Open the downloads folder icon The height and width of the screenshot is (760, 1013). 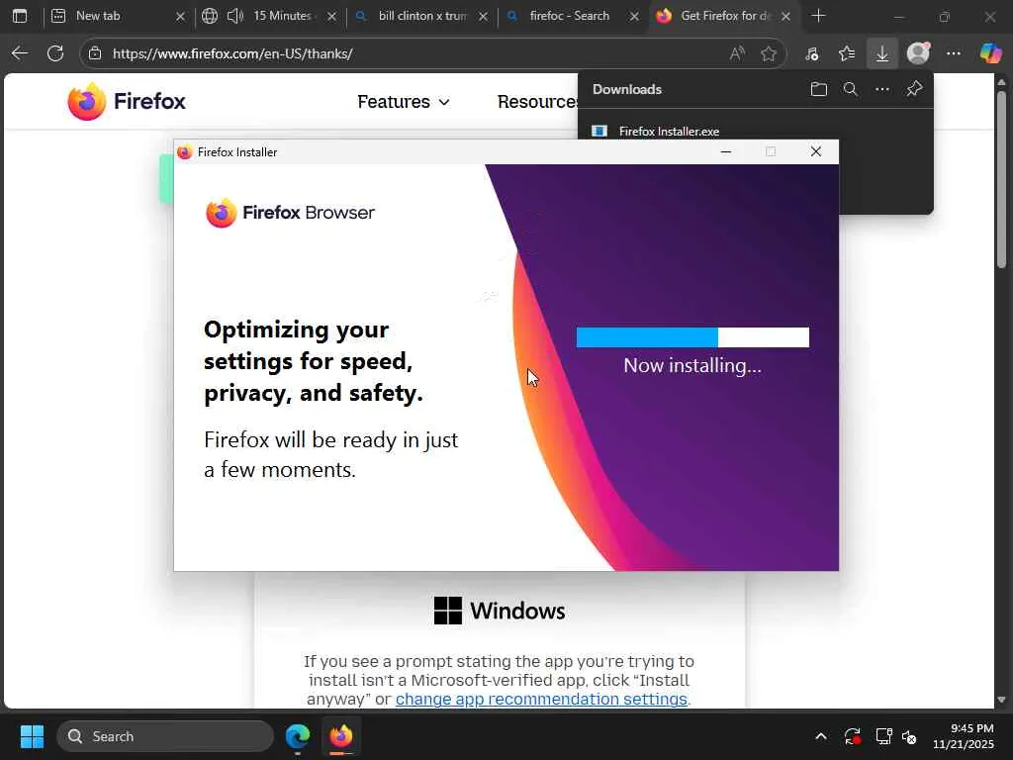(818, 89)
